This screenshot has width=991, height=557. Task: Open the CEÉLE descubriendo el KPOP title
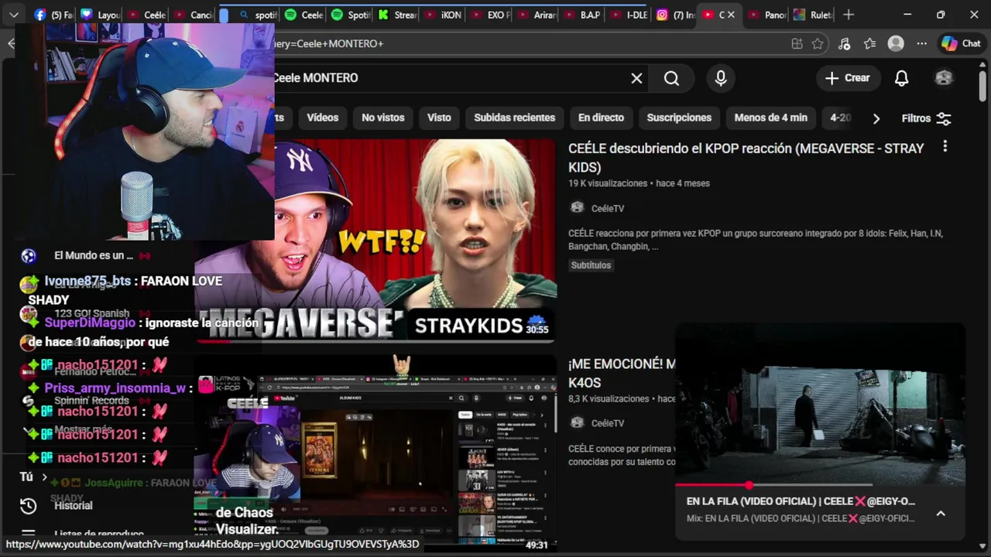(746, 158)
